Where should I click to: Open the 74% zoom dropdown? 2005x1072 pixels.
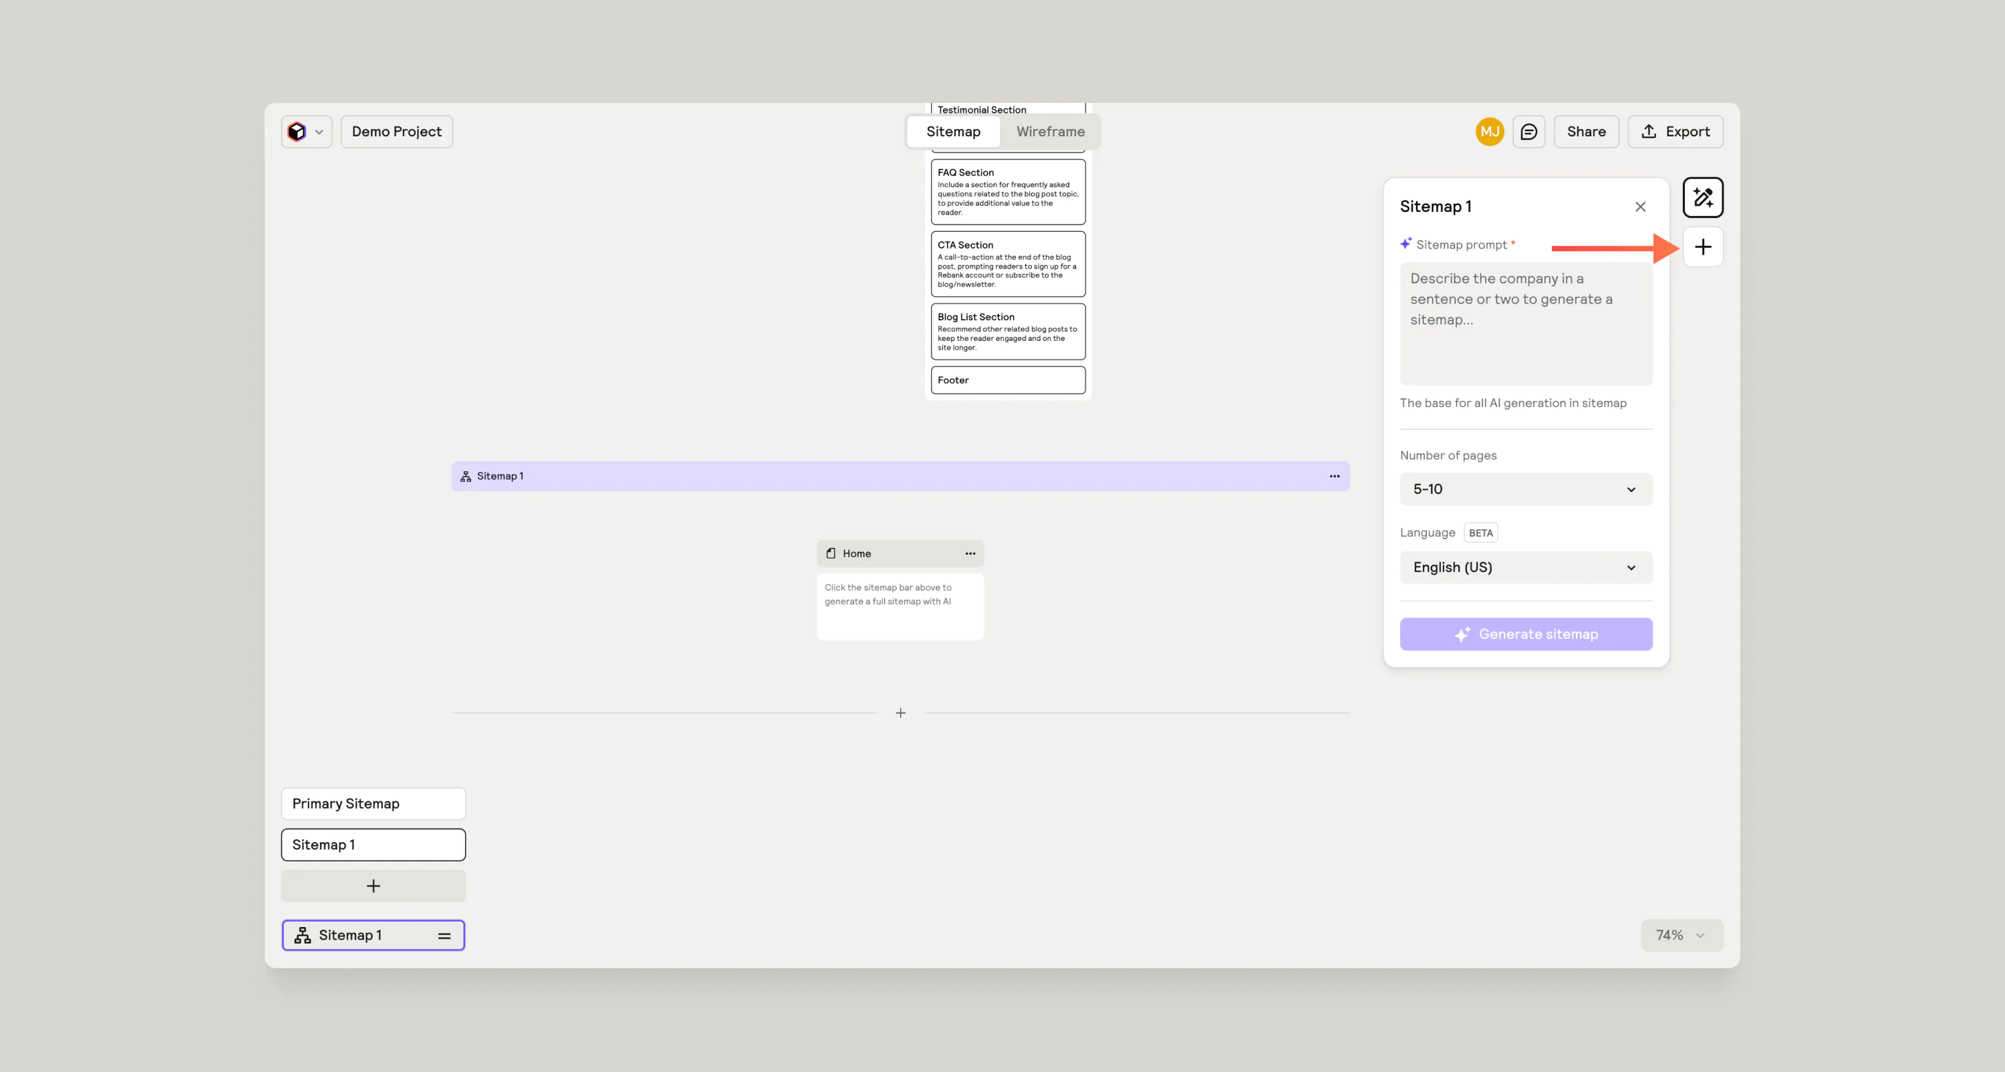1682,936
